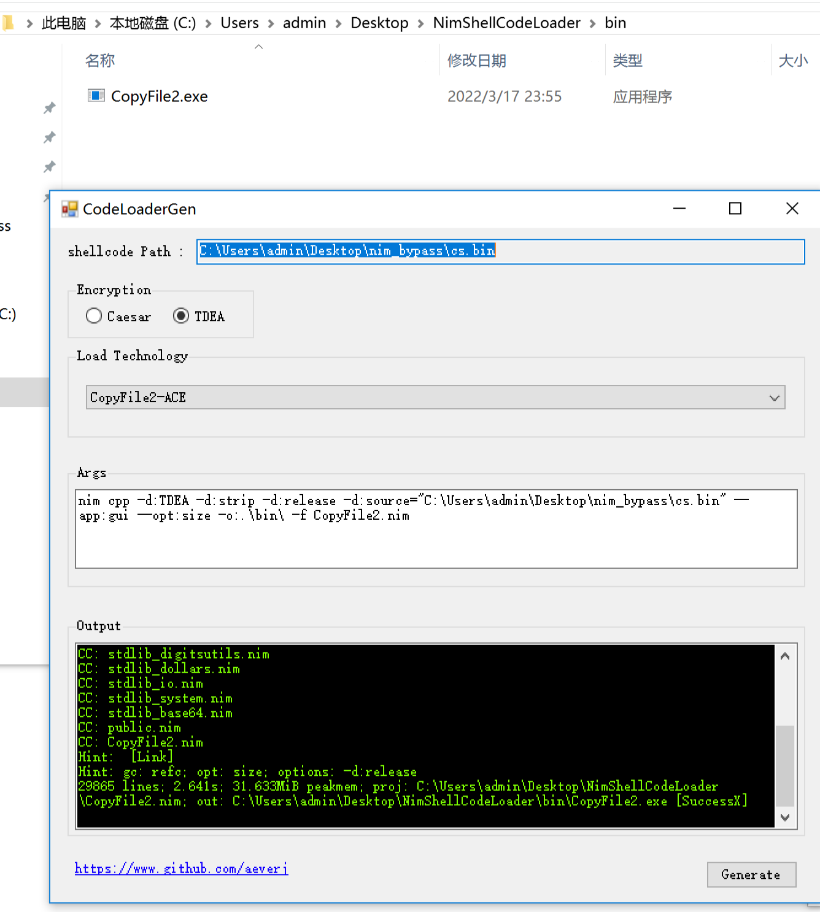Image resolution: width=820 pixels, height=912 pixels.
Task: Open the Load Technology CopyFile2-ACE dropdown
Action: pyautogui.click(x=436, y=397)
